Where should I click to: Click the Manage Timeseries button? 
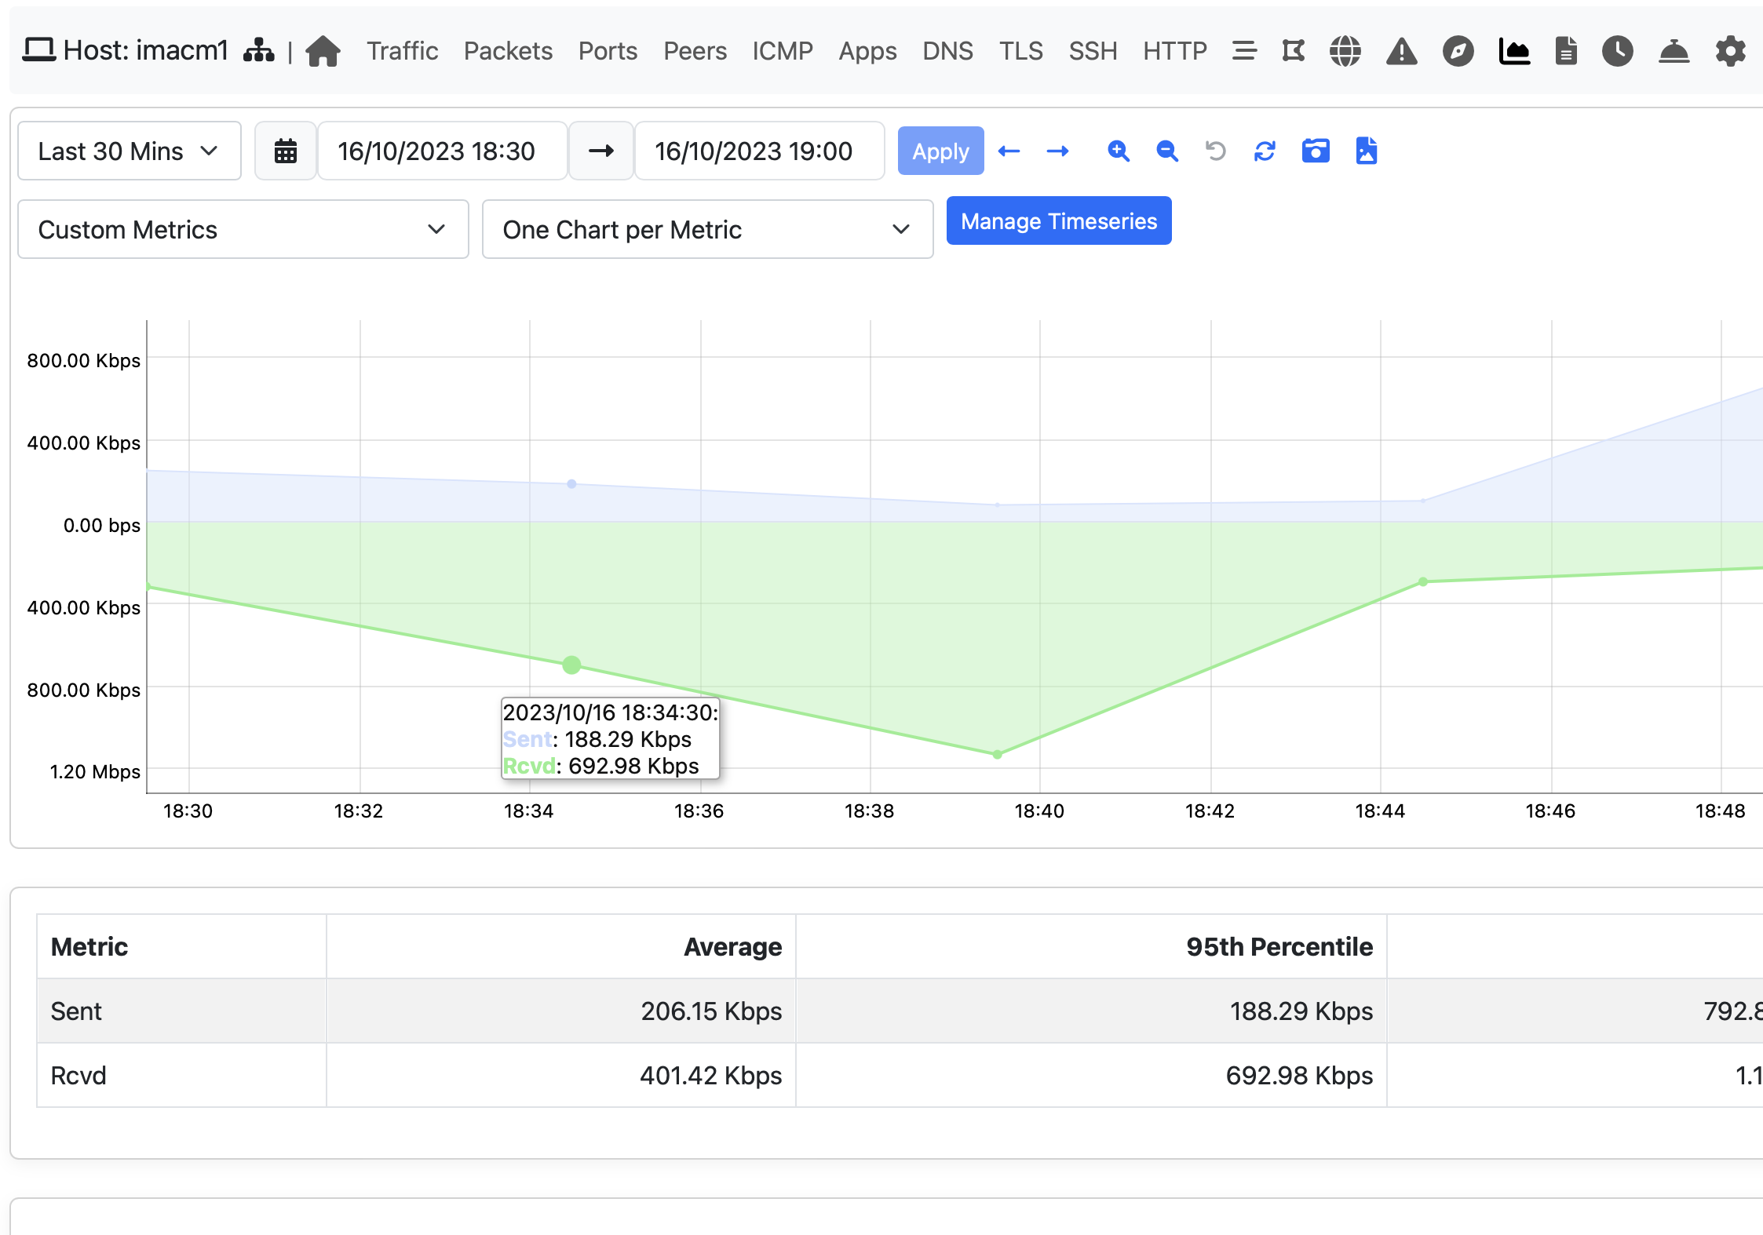point(1058,220)
